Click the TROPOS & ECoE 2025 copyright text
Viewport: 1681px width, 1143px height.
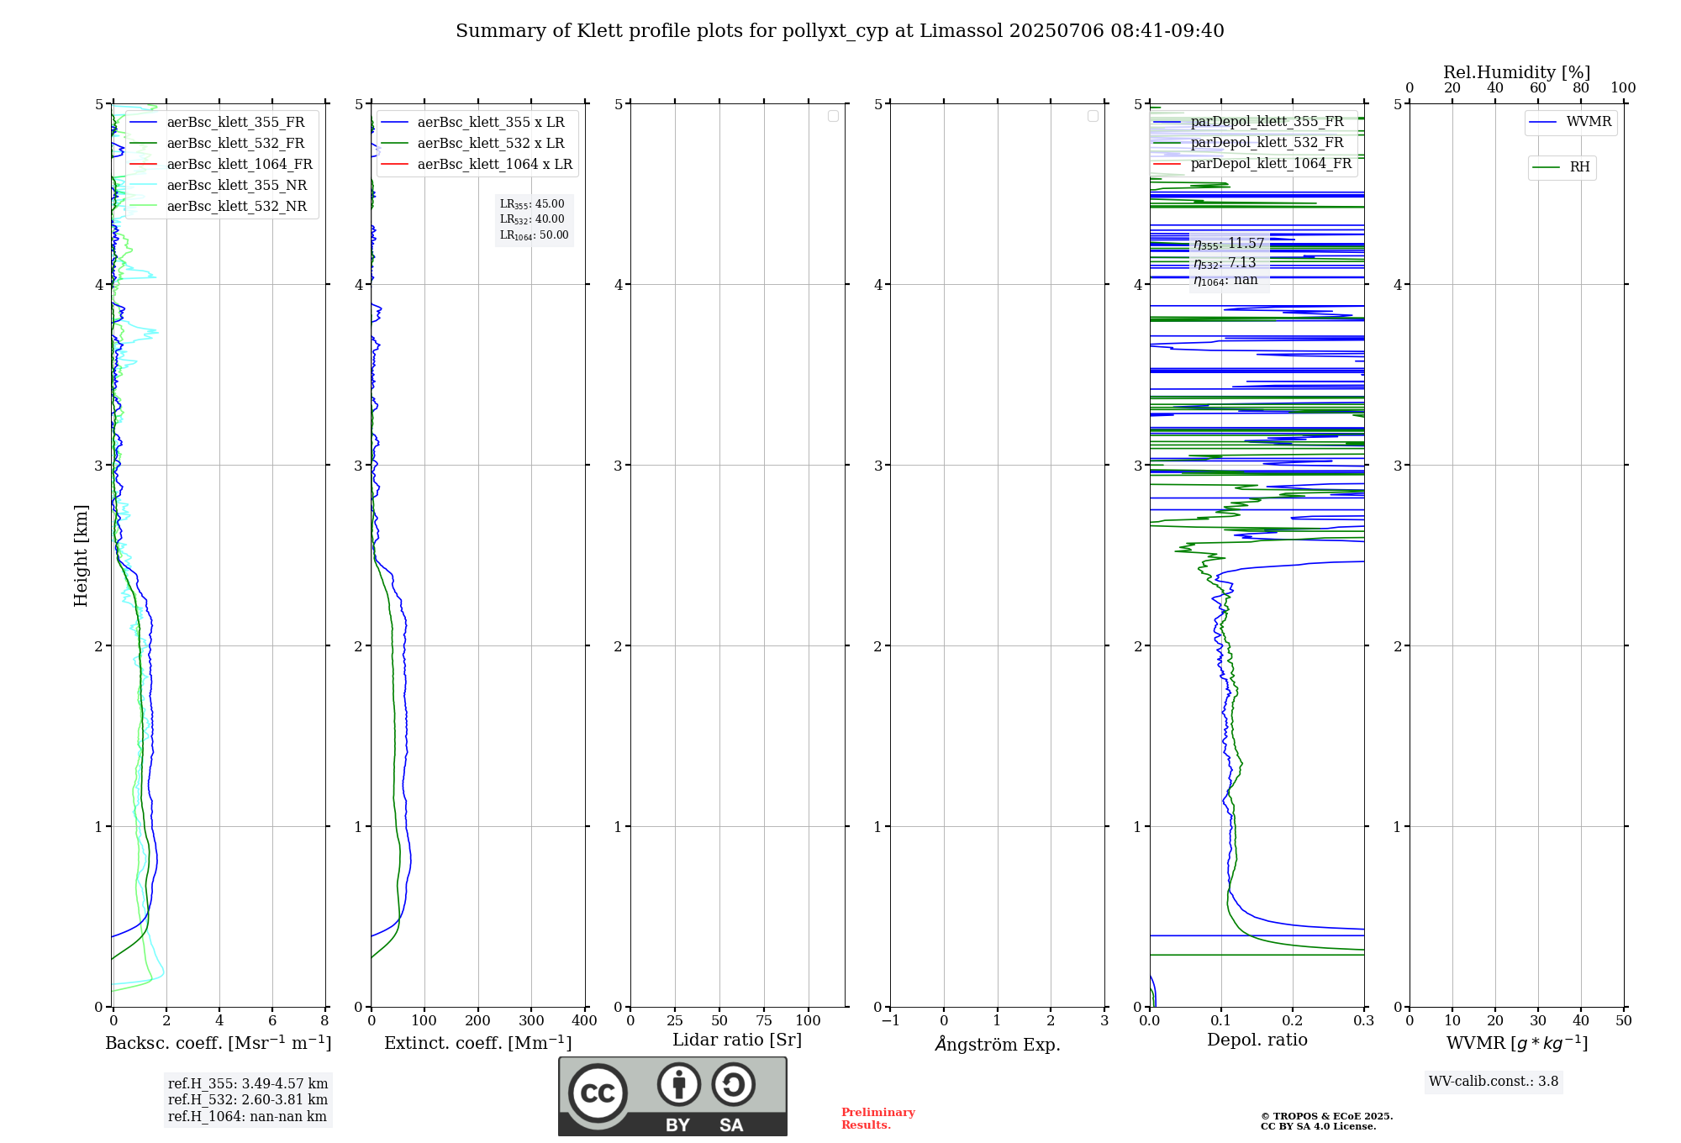pos(1327,1116)
